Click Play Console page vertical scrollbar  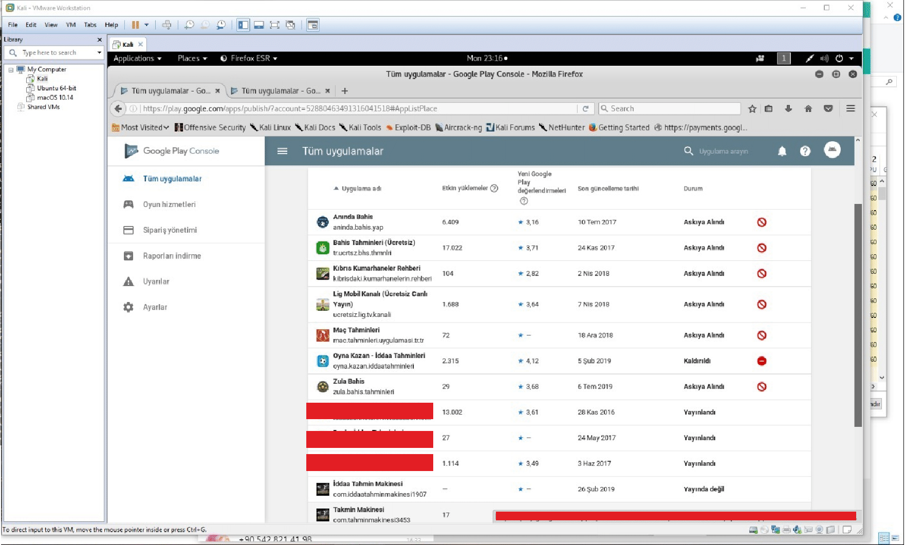pyautogui.click(x=858, y=315)
